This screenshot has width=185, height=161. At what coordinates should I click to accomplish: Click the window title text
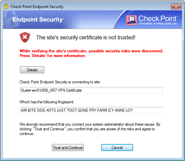[37, 7]
